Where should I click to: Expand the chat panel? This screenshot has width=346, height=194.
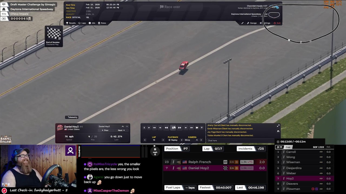278,126
